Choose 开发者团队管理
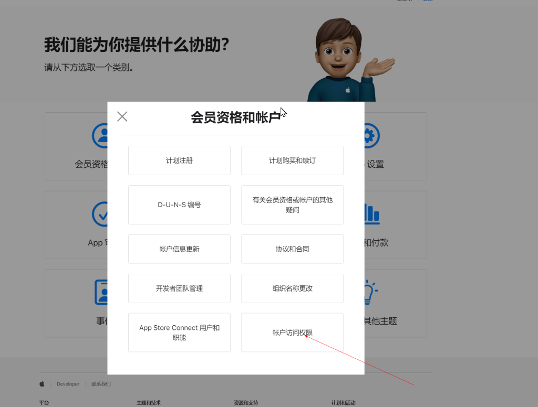The width and height of the screenshot is (538, 407). tap(179, 288)
